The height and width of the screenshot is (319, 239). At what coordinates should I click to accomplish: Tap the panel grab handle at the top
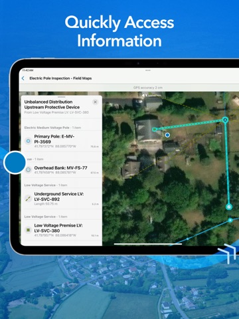62,97
